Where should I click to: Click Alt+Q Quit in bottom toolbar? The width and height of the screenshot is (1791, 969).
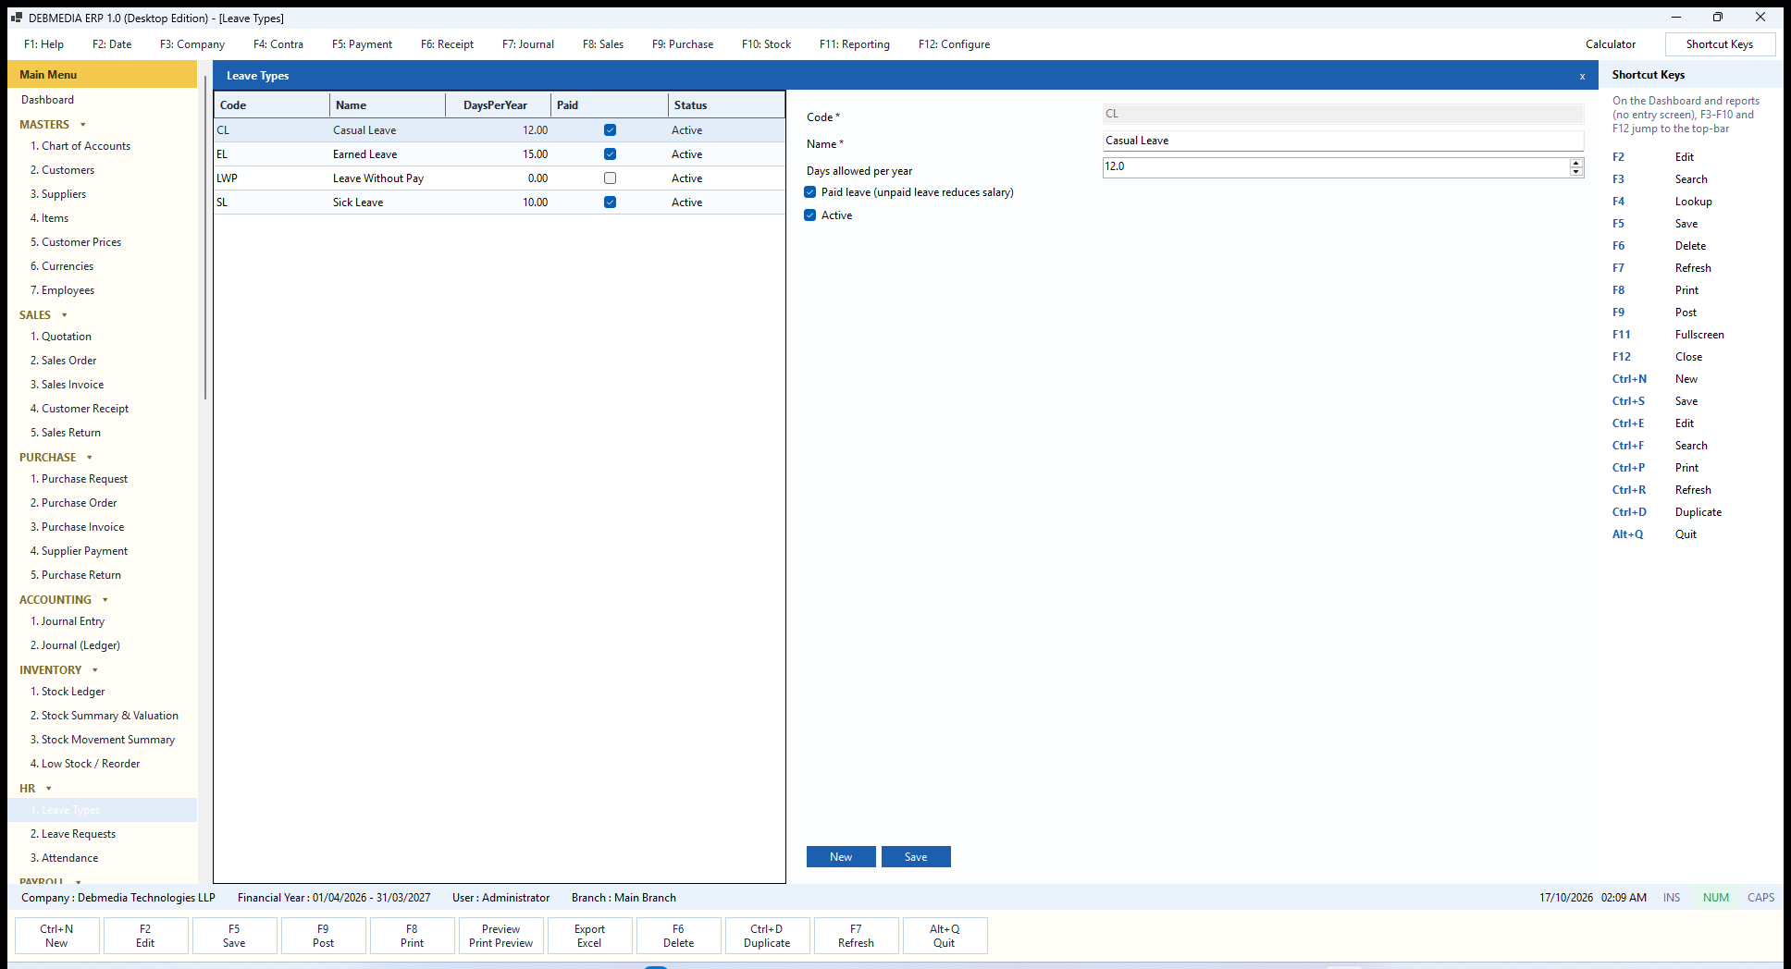tap(945, 936)
